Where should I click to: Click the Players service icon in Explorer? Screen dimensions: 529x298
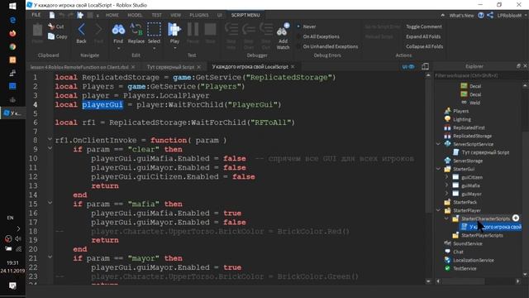447,111
